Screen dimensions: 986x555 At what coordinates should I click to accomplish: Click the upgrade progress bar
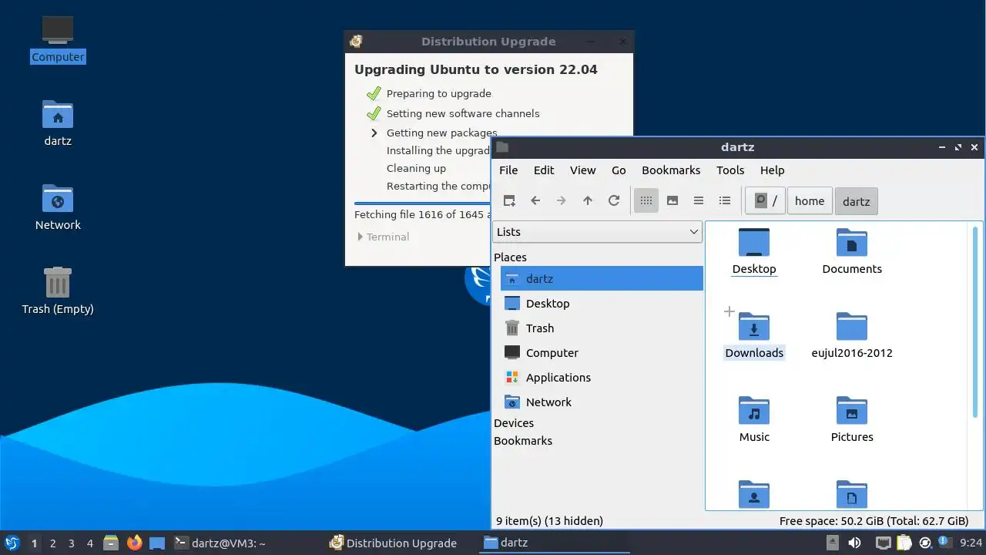[422, 203]
